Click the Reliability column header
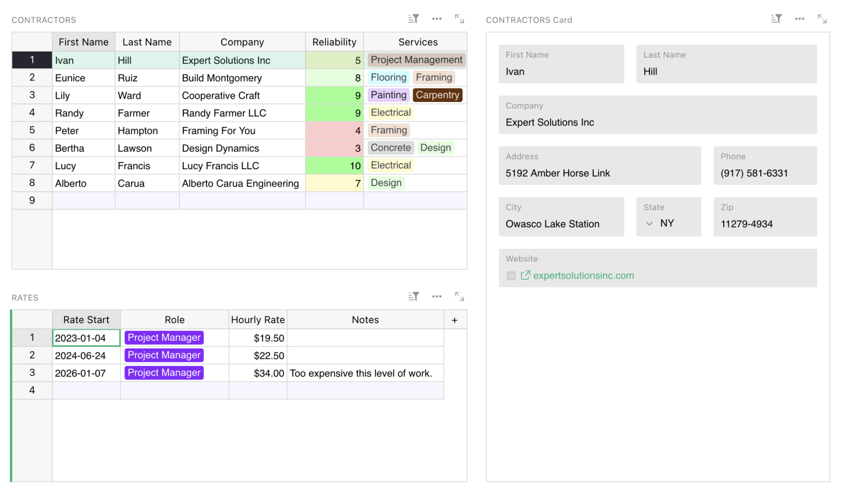The width and height of the screenshot is (841, 492). pos(334,42)
